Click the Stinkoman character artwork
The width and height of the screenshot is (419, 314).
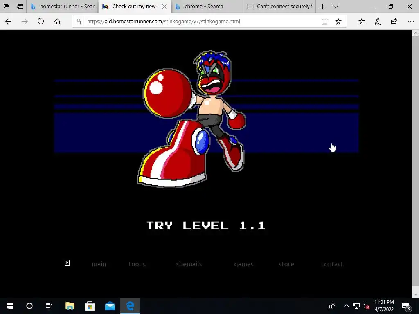click(x=192, y=119)
